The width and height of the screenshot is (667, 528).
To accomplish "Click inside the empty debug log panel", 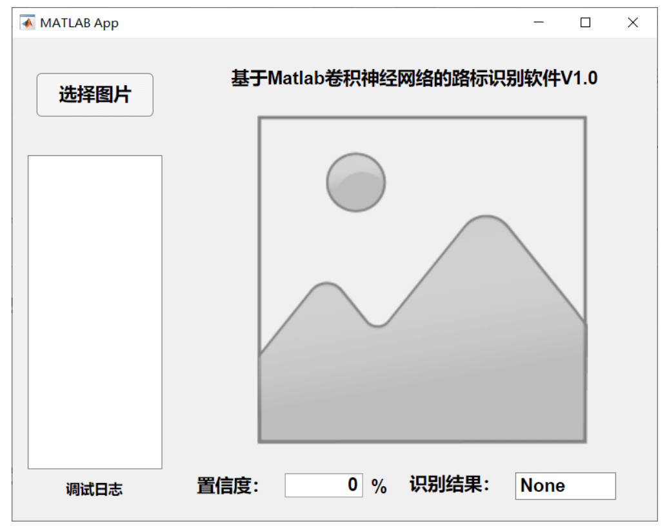I will (x=94, y=309).
